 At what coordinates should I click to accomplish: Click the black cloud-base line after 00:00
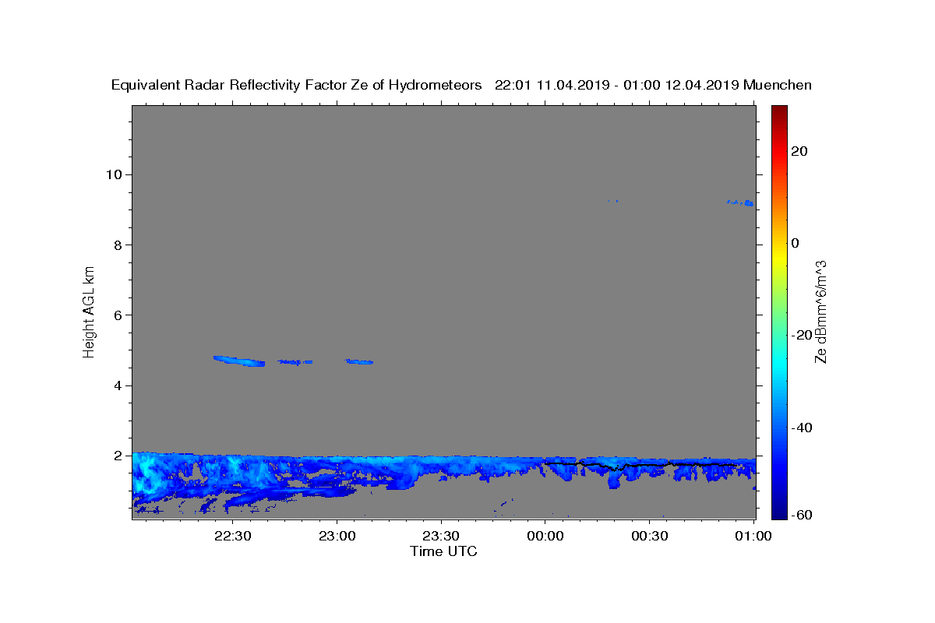(643, 465)
